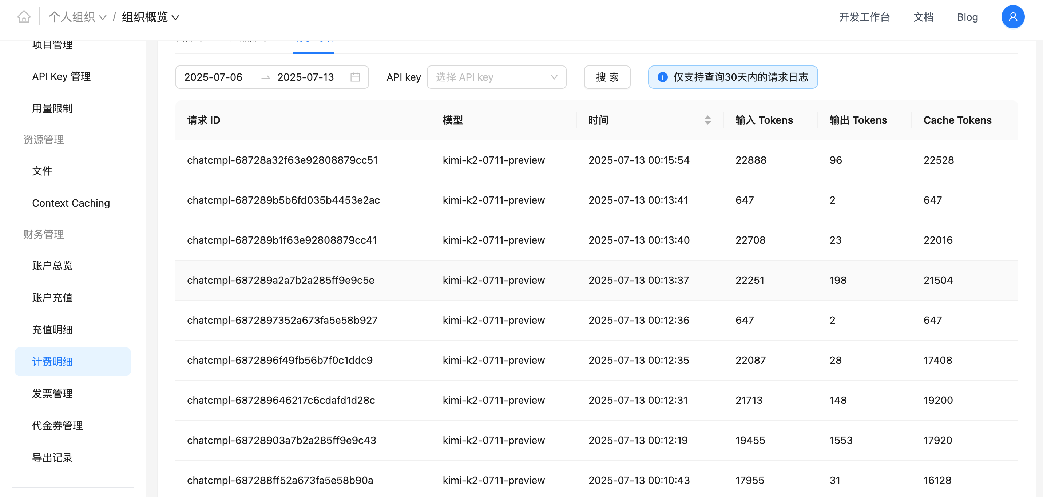The width and height of the screenshot is (1043, 497).
Task: Click the info icon in notice banner
Action: (x=662, y=77)
